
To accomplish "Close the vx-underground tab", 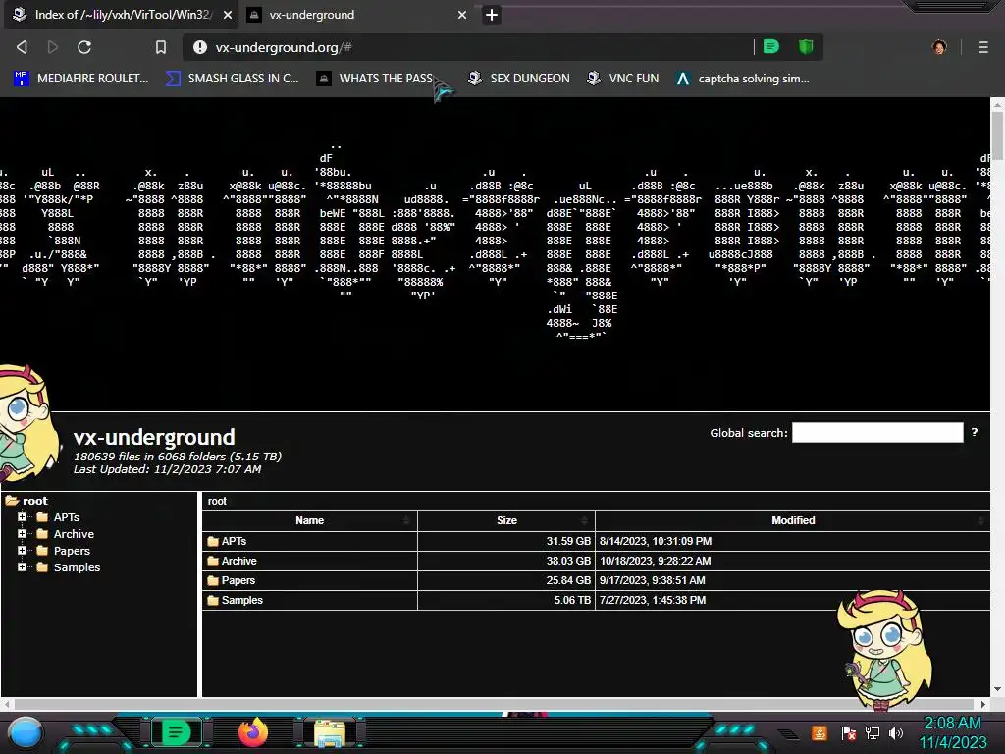I will (x=462, y=15).
